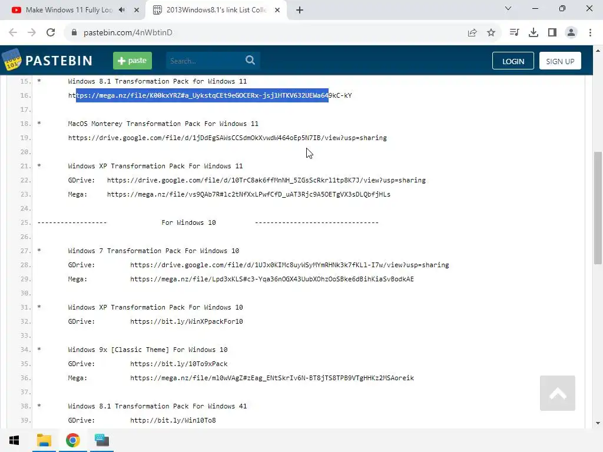Click the line 22 GDrive link for XP pack

266,180
